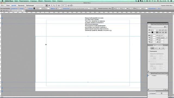Screen dimensions: 174x98
Task: Open the Объект menu
Action: (x=41, y=1)
